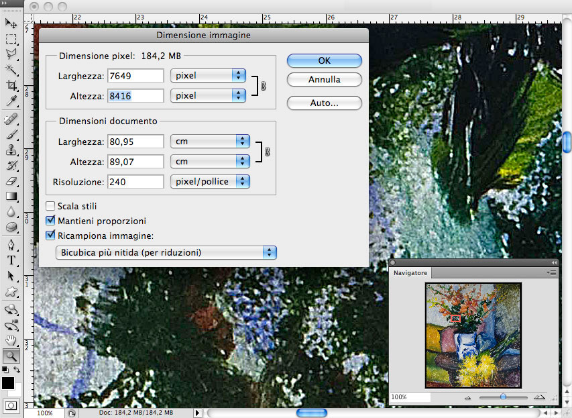The image size is (572, 418).
Task: Reset default foreground and background colors
Action: pyautogui.click(x=5, y=370)
